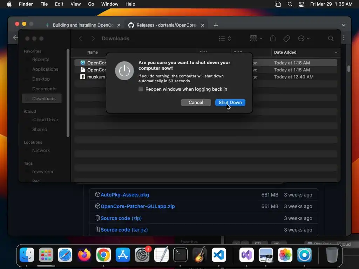
Task: Open the View menu
Action: [x=76, y=4]
